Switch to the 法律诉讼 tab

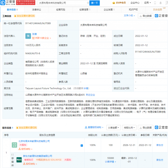point(37,10)
